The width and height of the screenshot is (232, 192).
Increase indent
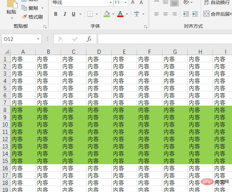(x=195, y=14)
